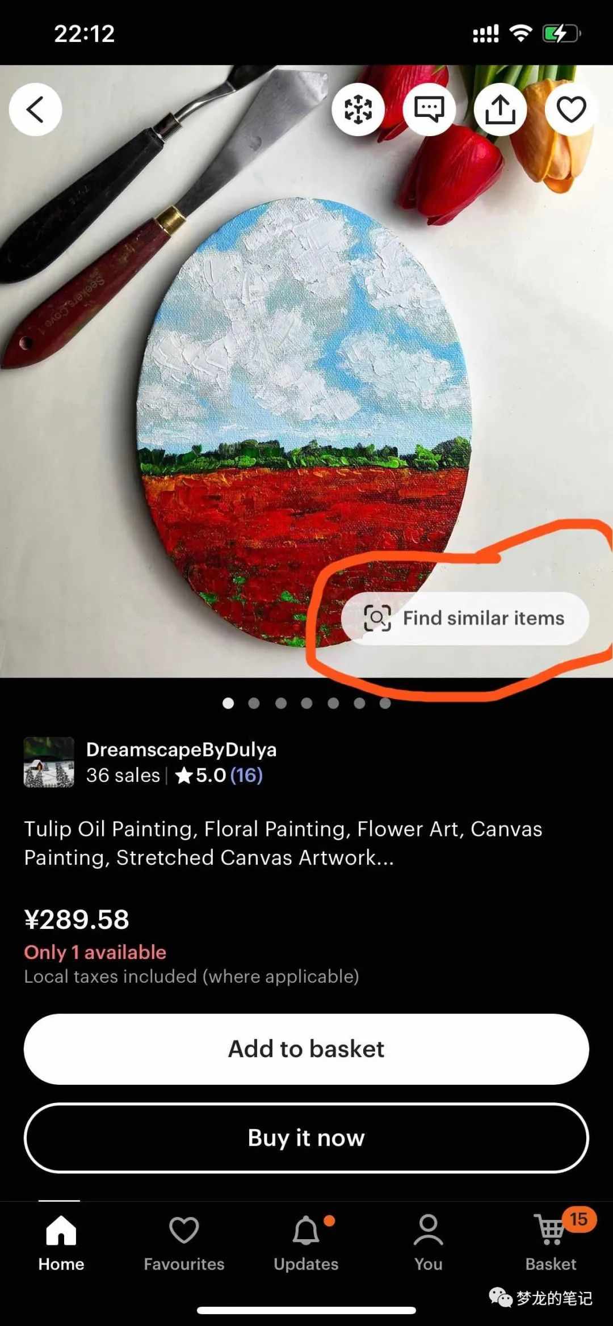This screenshot has width=613, height=1326.
Task: Open the AR view cube icon
Action: click(x=358, y=110)
